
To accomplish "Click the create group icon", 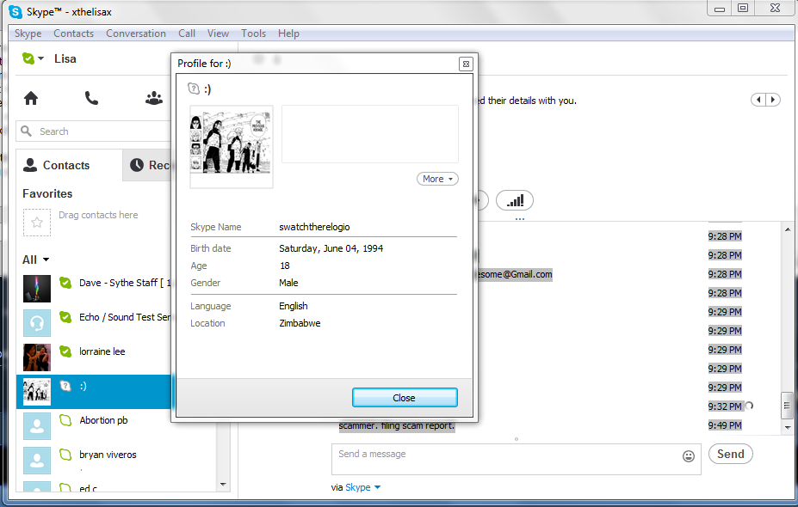I will [154, 98].
